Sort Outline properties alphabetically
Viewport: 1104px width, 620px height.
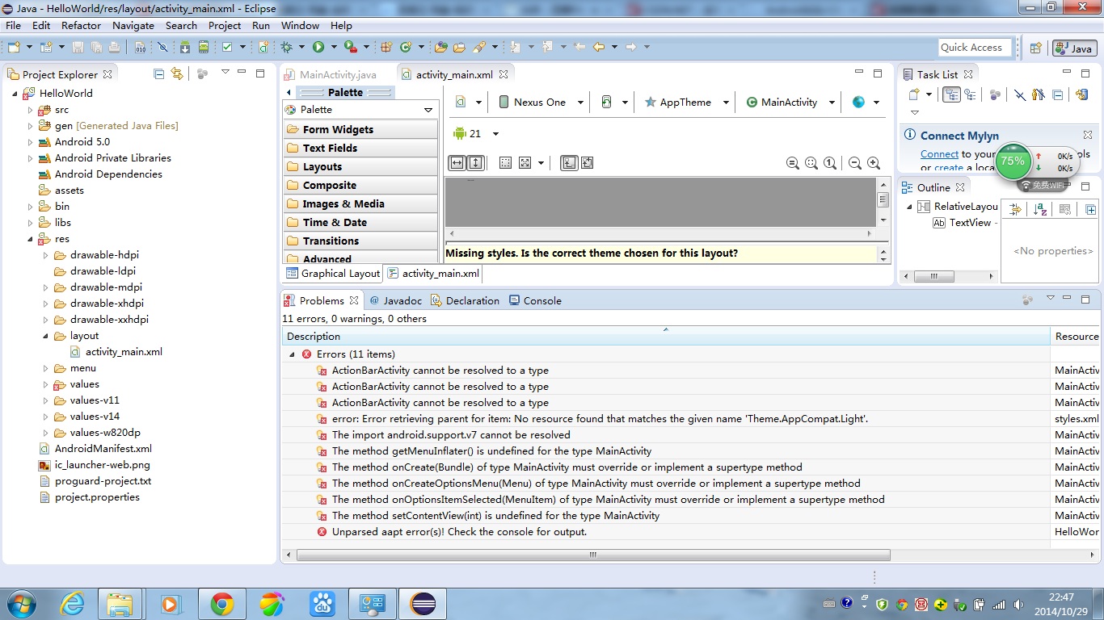1040,209
